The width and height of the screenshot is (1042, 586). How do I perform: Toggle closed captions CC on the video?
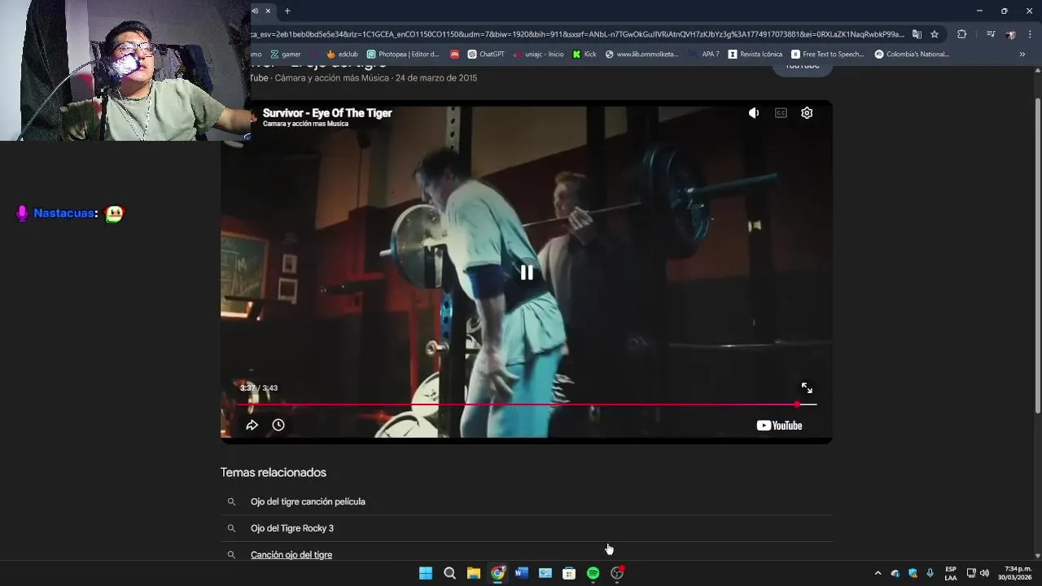[781, 113]
